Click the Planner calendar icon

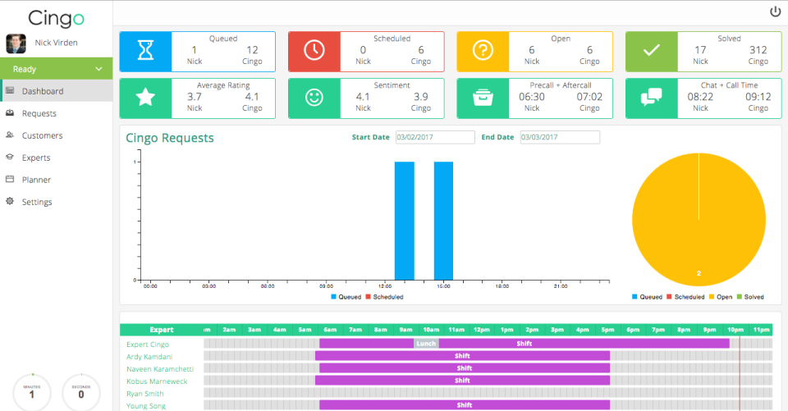(10, 179)
